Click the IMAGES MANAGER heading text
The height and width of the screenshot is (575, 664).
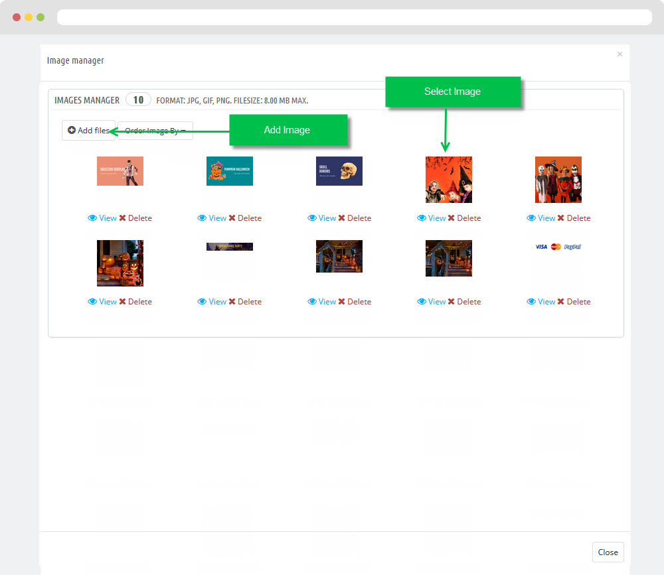point(87,100)
